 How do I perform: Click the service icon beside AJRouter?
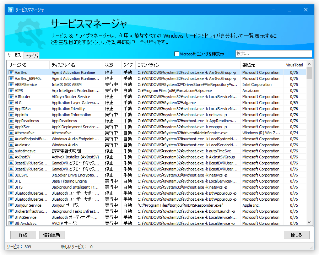click(11, 97)
